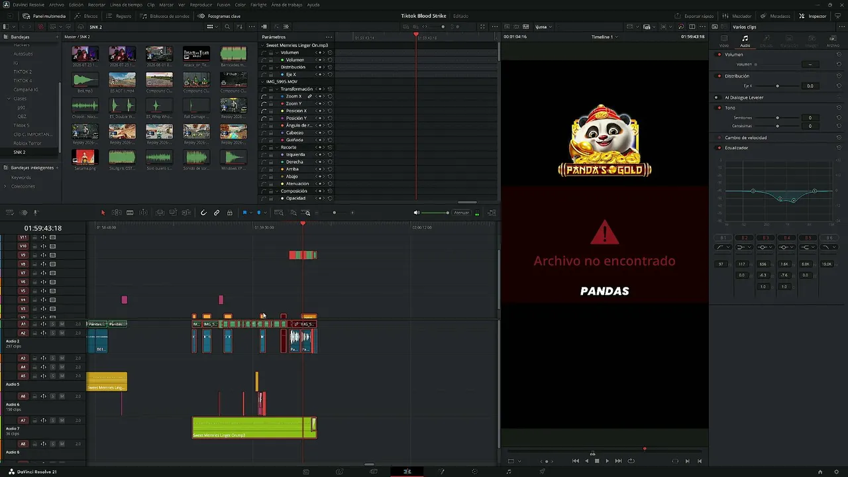Click the Atenuar dim button
The image size is (848, 477).
click(462, 213)
